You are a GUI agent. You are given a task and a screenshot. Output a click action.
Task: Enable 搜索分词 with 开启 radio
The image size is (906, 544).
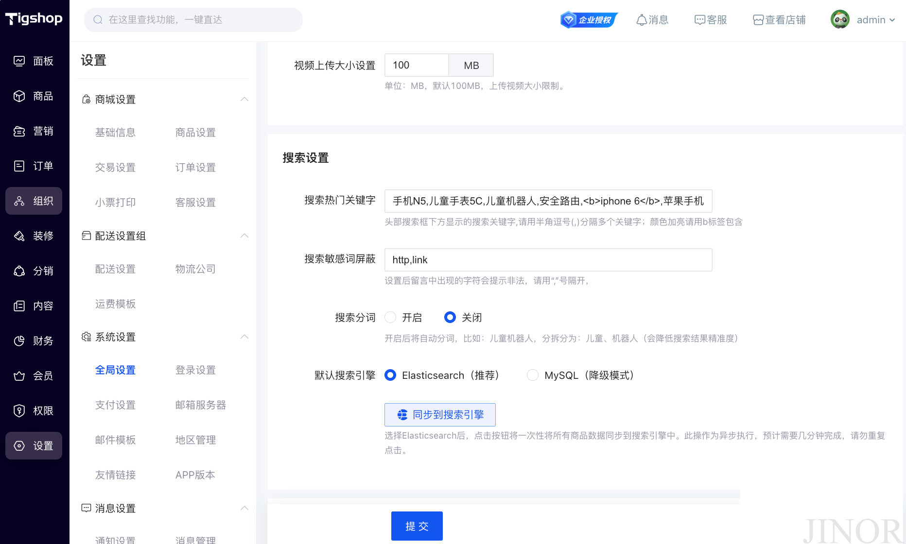[390, 317]
